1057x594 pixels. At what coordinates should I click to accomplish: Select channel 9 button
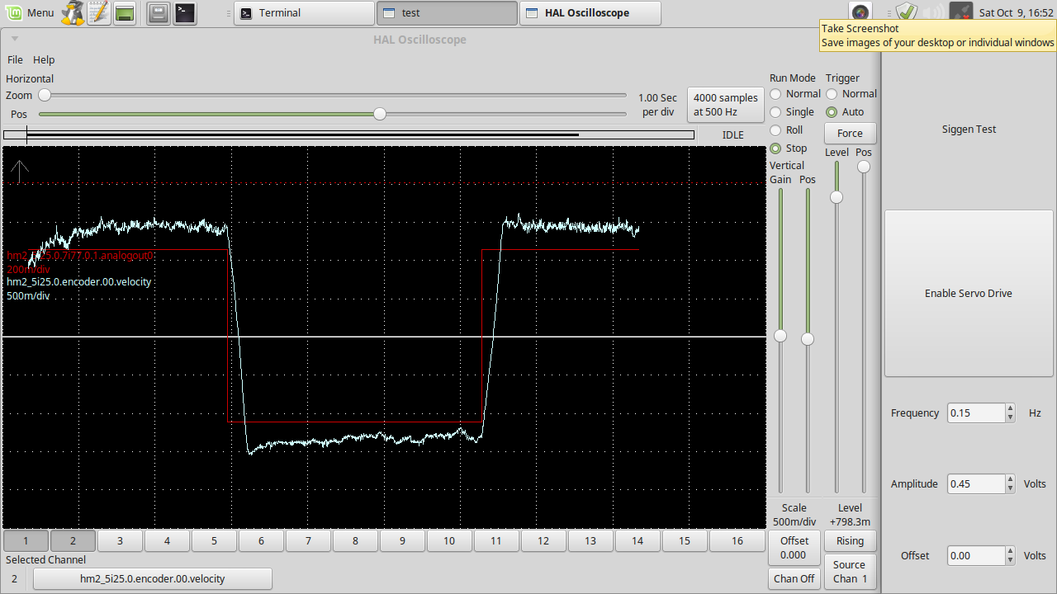(x=402, y=540)
